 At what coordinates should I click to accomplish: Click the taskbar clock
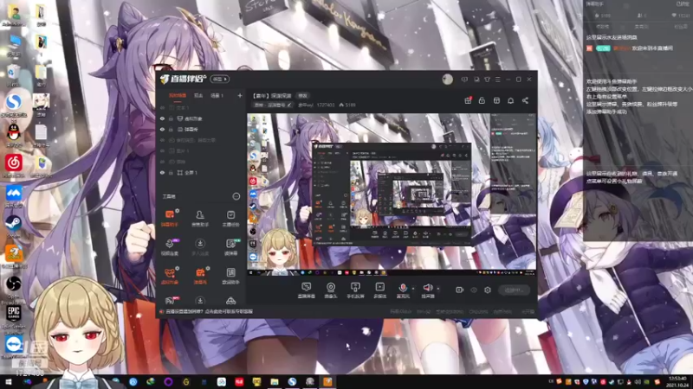[677, 382]
